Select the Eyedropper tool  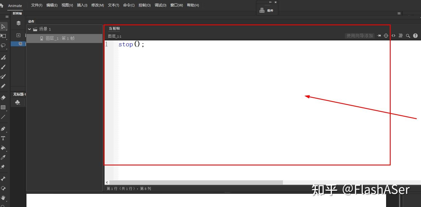tap(3, 157)
